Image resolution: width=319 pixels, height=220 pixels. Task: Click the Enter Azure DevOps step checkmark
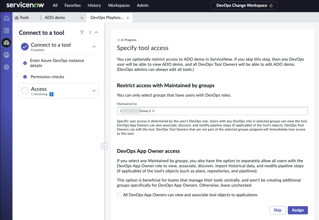click(25, 63)
